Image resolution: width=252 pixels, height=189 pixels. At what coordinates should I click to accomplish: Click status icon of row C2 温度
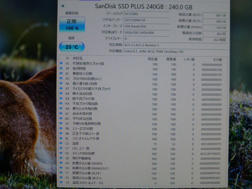coord(61,143)
